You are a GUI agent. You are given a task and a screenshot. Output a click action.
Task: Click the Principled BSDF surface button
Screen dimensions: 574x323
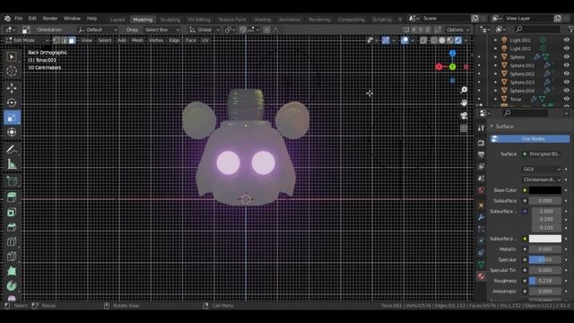click(542, 154)
